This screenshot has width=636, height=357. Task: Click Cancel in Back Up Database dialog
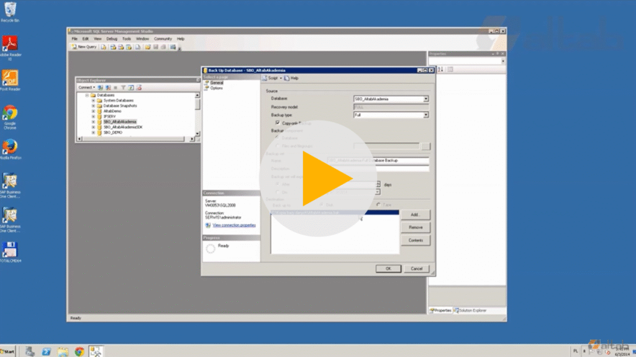pos(417,269)
